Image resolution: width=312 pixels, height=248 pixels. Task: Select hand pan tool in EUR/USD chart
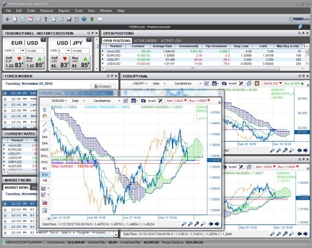[x=45, y=117]
